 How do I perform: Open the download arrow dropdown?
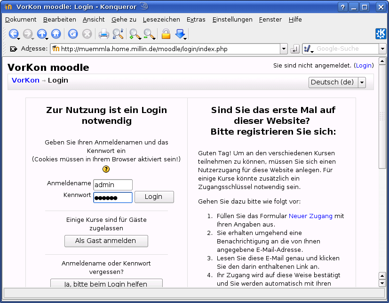coord(185,38)
